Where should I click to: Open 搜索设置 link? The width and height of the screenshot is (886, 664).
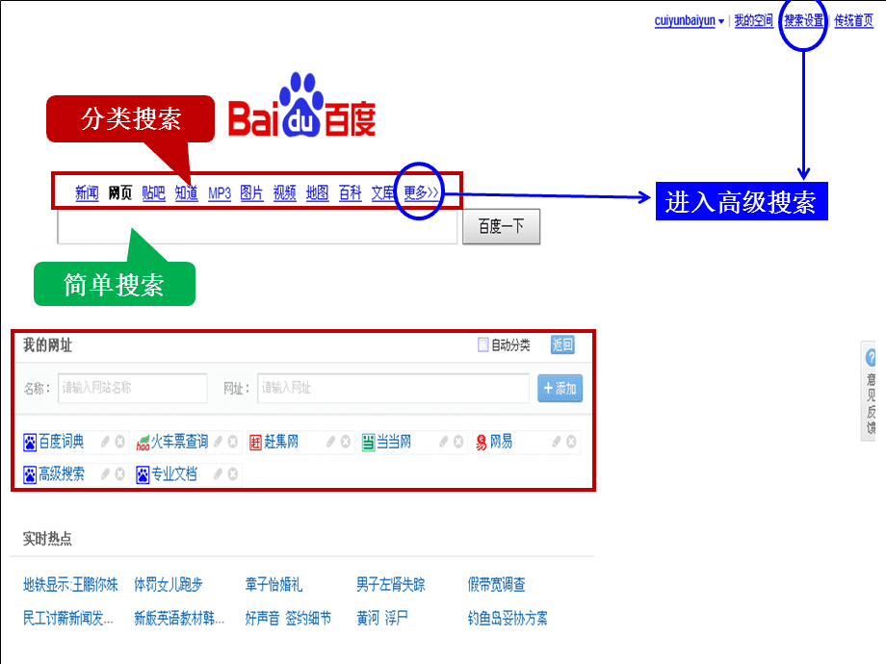point(803,21)
